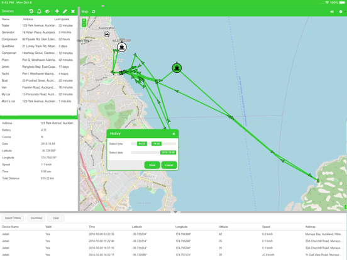Select the My car device row

(x=38, y=94)
